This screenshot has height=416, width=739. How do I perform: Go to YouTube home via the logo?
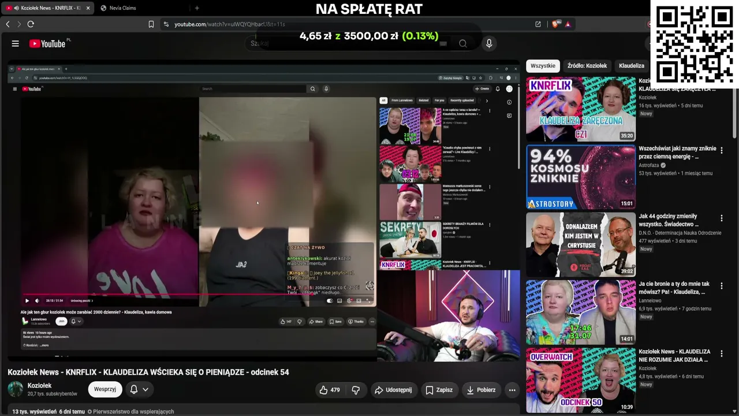[x=48, y=43]
